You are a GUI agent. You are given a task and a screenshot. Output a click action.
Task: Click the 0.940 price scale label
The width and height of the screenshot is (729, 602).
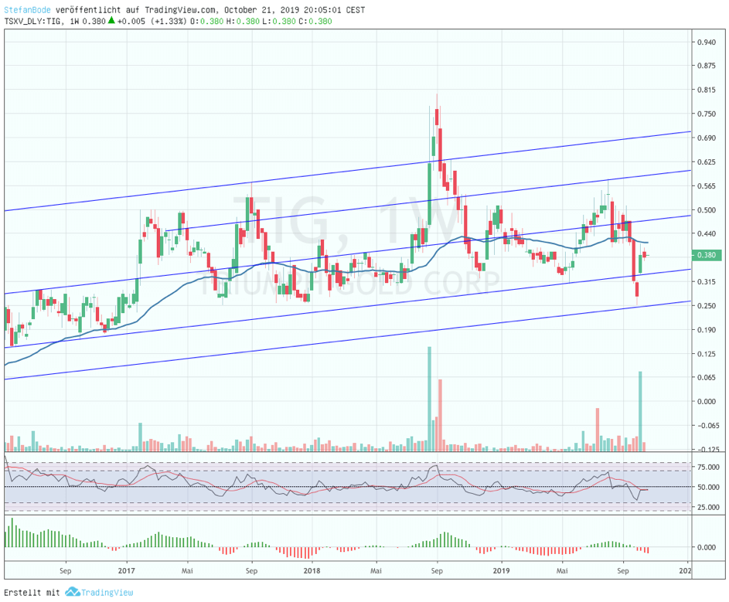click(x=704, y=42)
